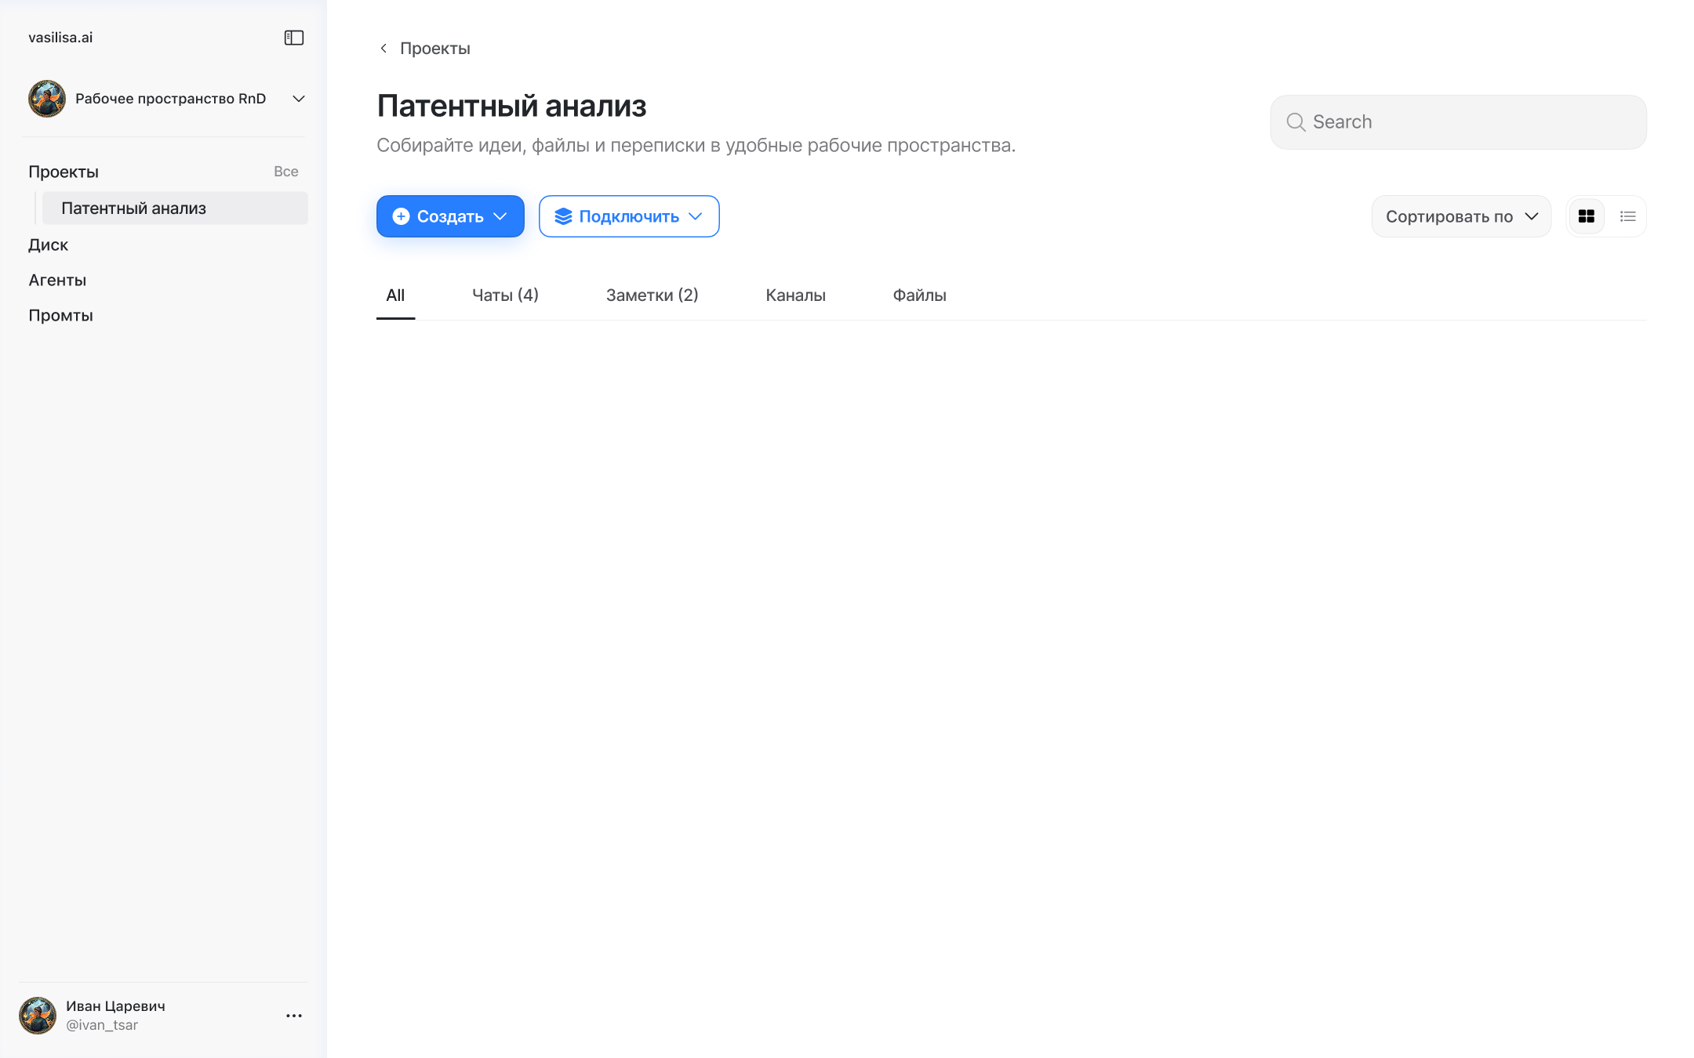1694x1058 pixels.
Task: Collapse the sidebar panel icon
Action: pyautogui.click(x=294, y=38)
